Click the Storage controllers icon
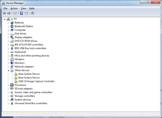Viewport: 162px width, 118px height. point(12,96)
